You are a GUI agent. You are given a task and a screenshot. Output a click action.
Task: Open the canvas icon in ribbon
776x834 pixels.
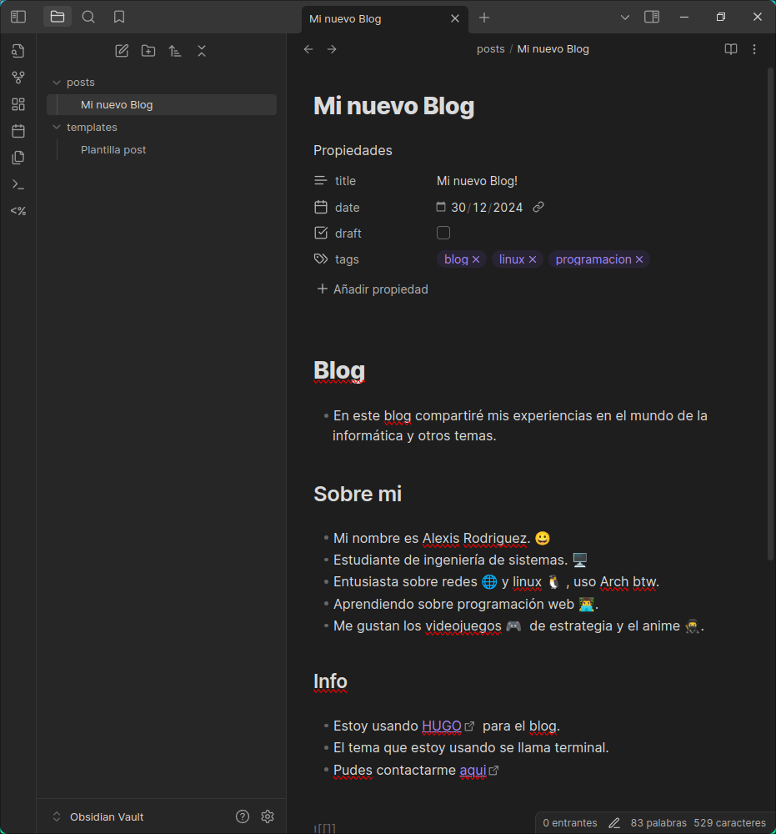(x=18, y=104)
